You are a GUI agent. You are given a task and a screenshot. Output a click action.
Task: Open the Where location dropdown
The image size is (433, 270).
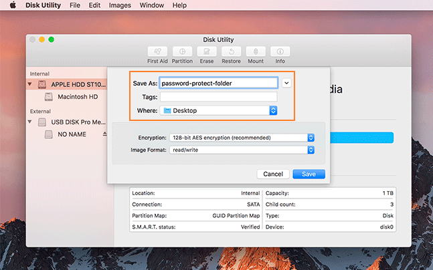click(x=218, y=110)
